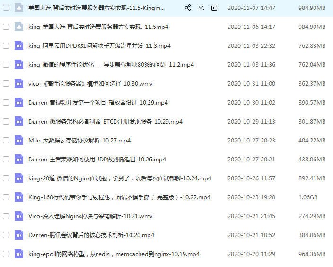Viewport: 333px width, 267px height.
Task: Tick the checkbox for 美国大选 Kingm file
Action: point(6,8)
